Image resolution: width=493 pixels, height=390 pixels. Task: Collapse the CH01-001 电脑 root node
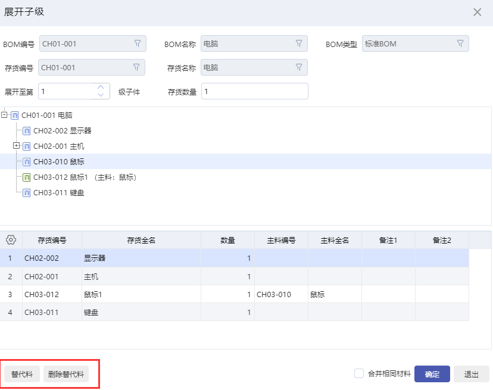coord(5,115)
